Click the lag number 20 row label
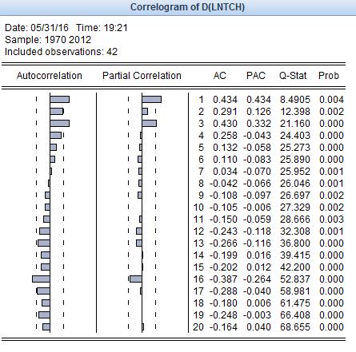Image resolution: width=356 pixels, height=352 pixels. click(198, 327)
